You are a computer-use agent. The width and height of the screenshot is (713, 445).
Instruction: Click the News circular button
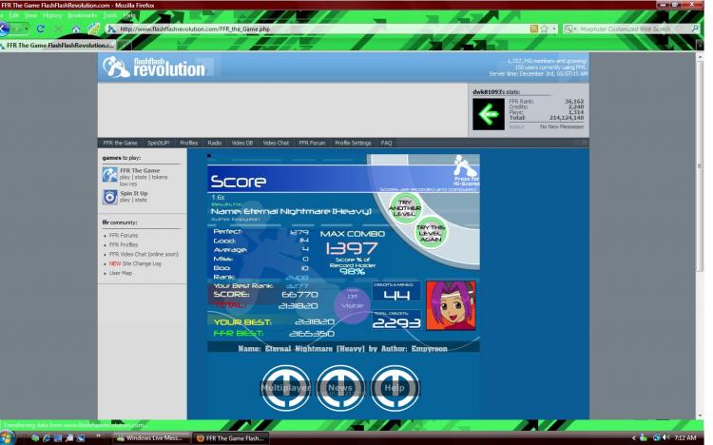point(340,388)
